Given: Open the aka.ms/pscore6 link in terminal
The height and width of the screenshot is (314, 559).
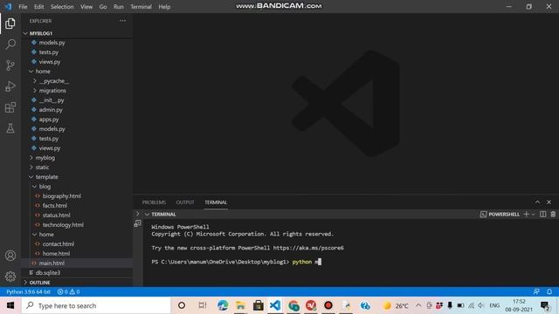Looking at the screenshot, I should click(308, 248).
